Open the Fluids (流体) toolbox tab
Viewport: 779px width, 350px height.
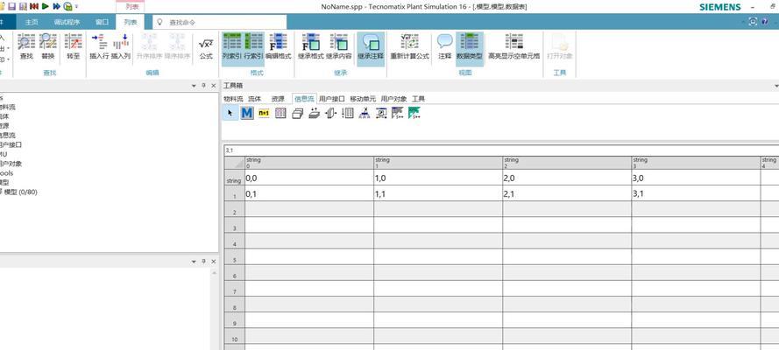255,99
